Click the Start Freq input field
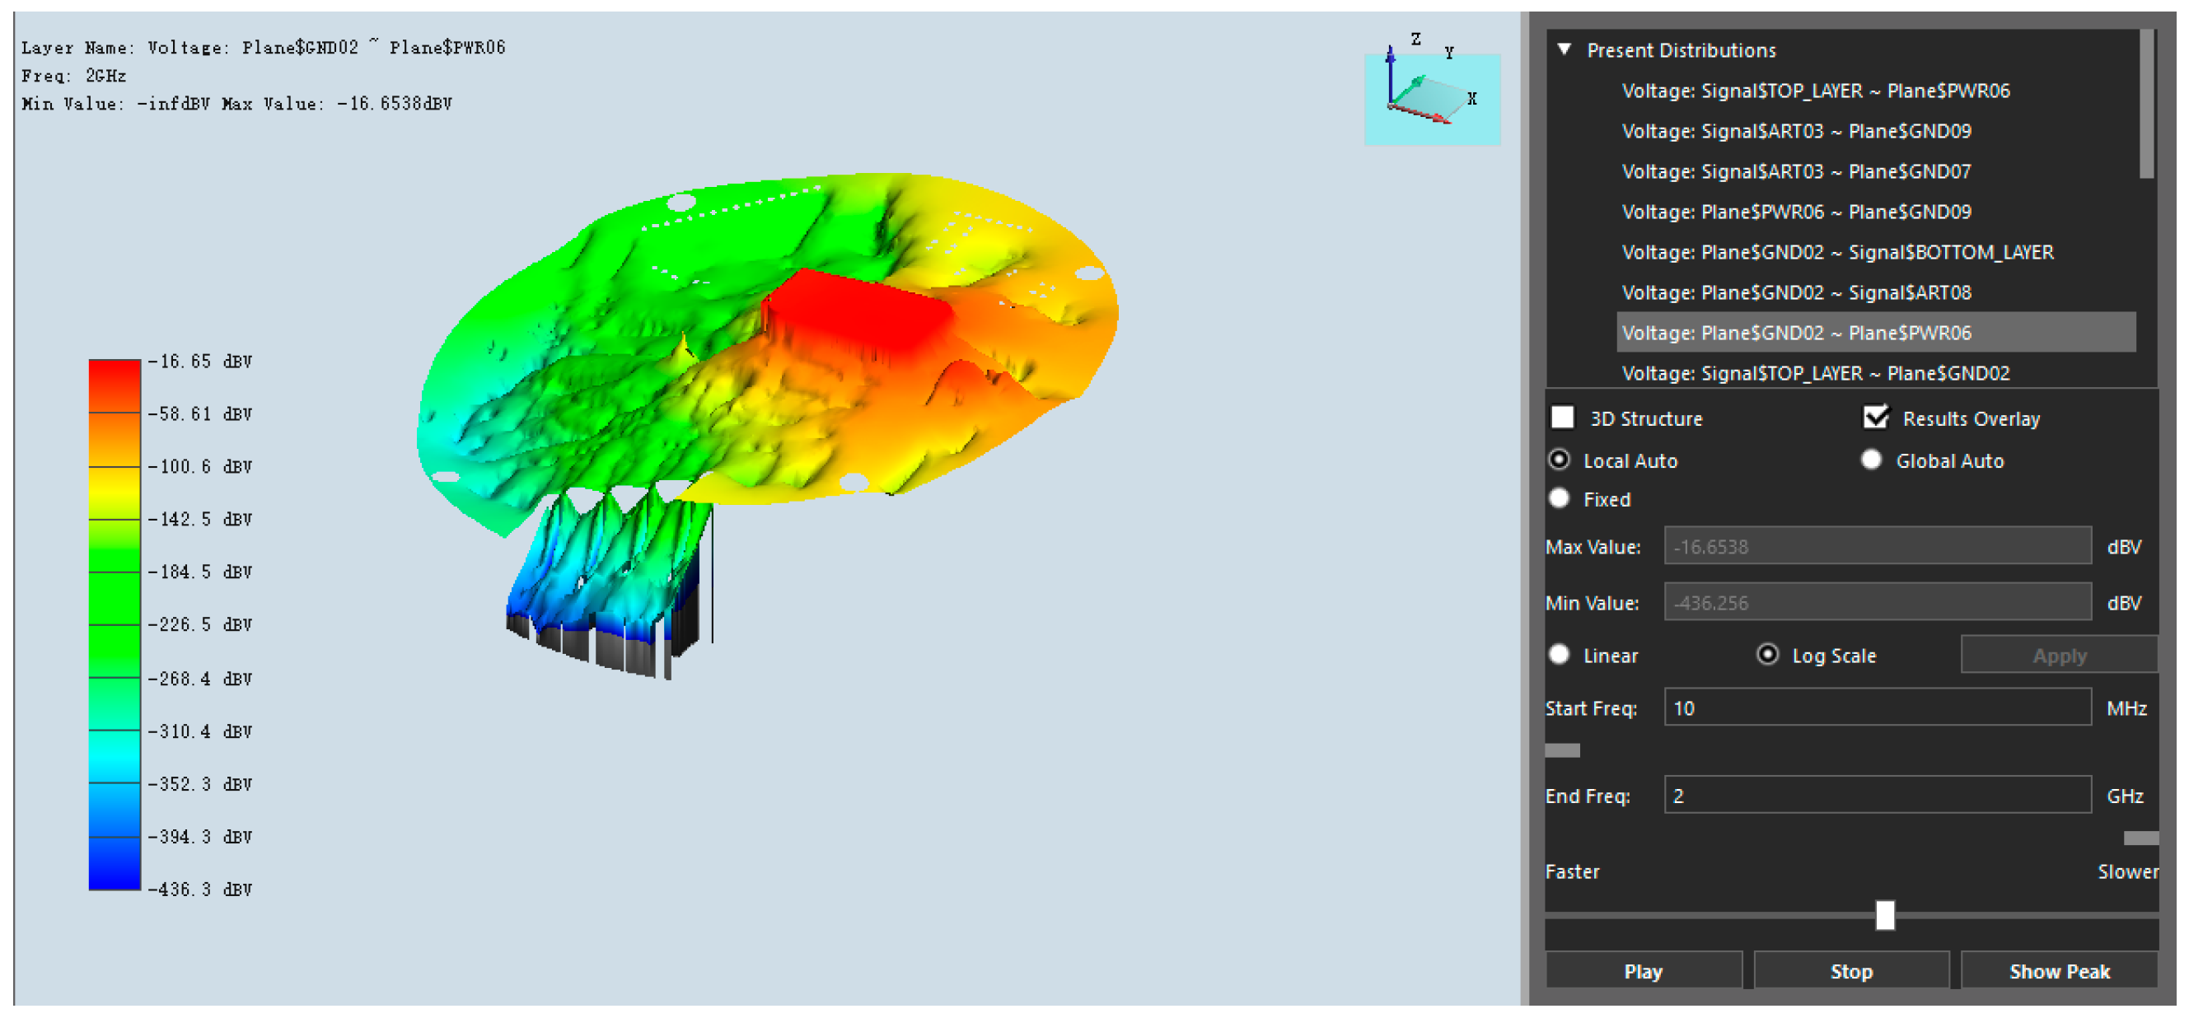2189x1018 pixels. (1876, 707)
